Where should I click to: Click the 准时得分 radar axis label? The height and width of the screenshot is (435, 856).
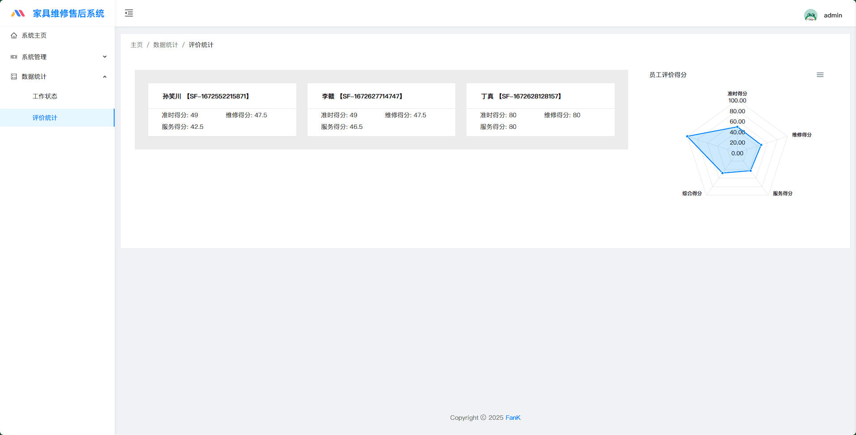737,94
